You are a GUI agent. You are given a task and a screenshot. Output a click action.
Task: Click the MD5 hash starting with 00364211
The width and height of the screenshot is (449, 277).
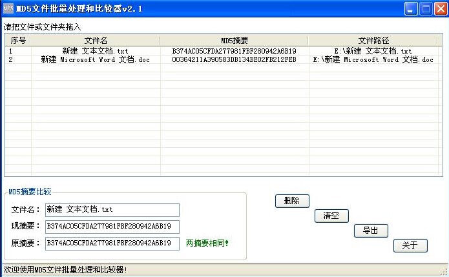point(234,59)
